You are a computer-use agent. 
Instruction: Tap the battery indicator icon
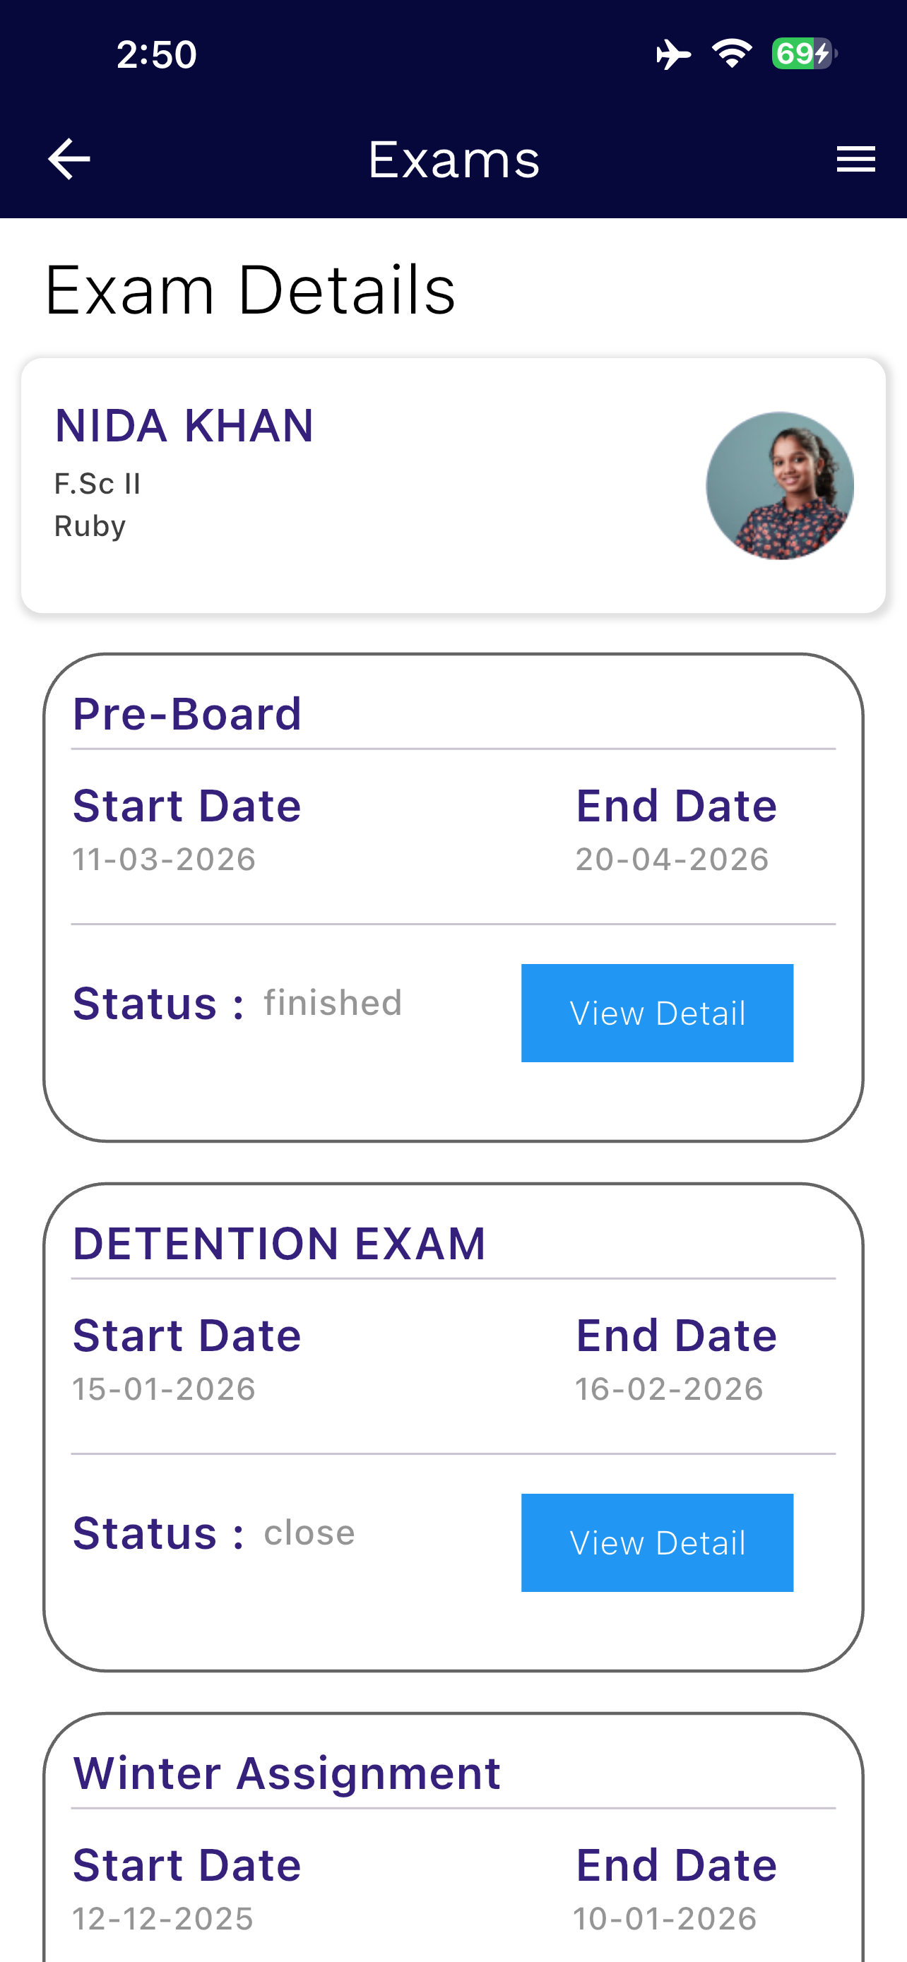click(804, 54)
